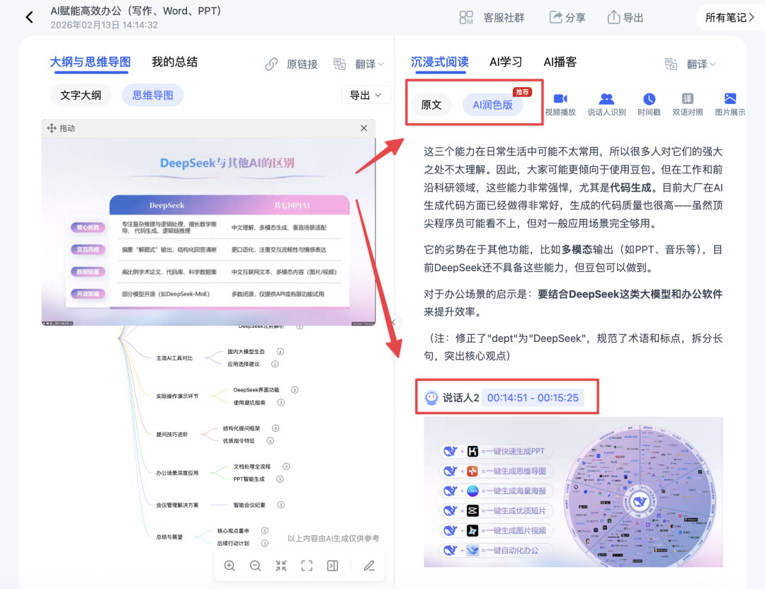Switch to the 大纲与思维导图 tab
The height and width of the screenshot is (589, 765).
tap(90, 62)
